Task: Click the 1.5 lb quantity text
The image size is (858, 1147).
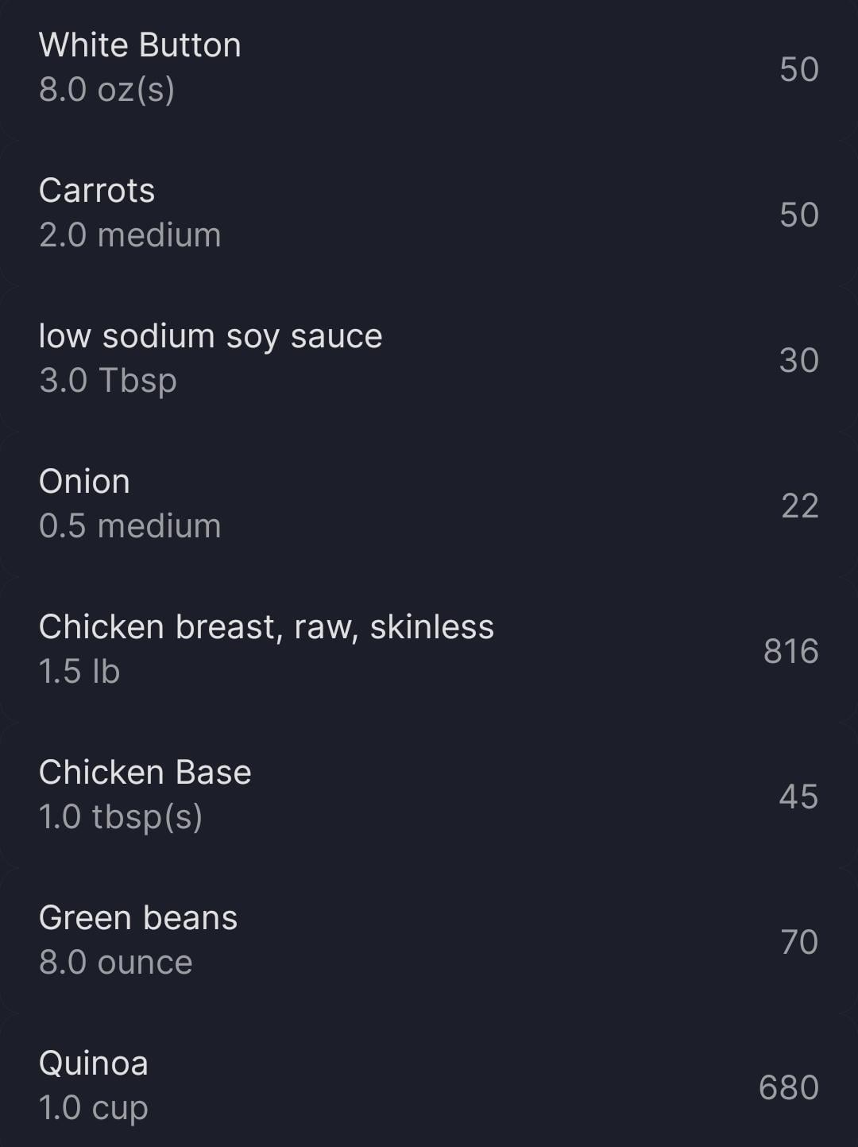Action: coord(79,672)
